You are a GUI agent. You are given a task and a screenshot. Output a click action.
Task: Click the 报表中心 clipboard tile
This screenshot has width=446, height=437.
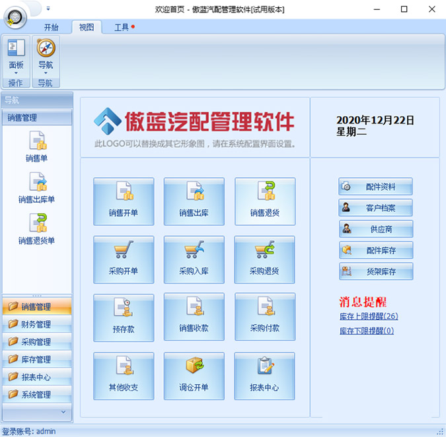pos(265,376)
